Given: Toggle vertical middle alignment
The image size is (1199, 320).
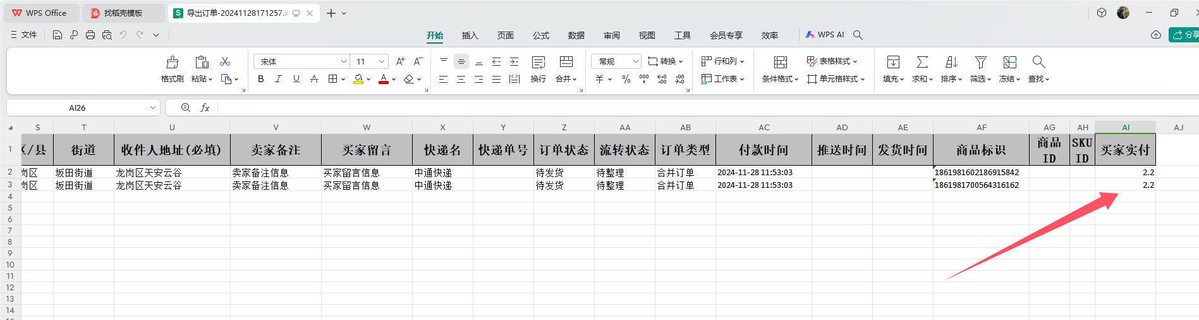Looking at the screenshot, I should point(461,61).
